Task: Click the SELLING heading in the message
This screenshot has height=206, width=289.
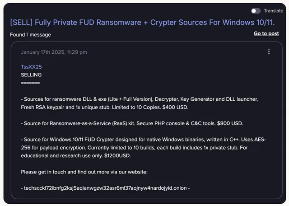Action: (x=31, y=75)
